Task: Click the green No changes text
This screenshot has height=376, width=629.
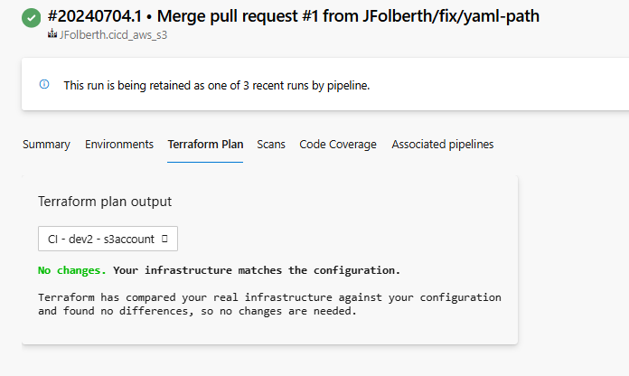Action: 72,270
